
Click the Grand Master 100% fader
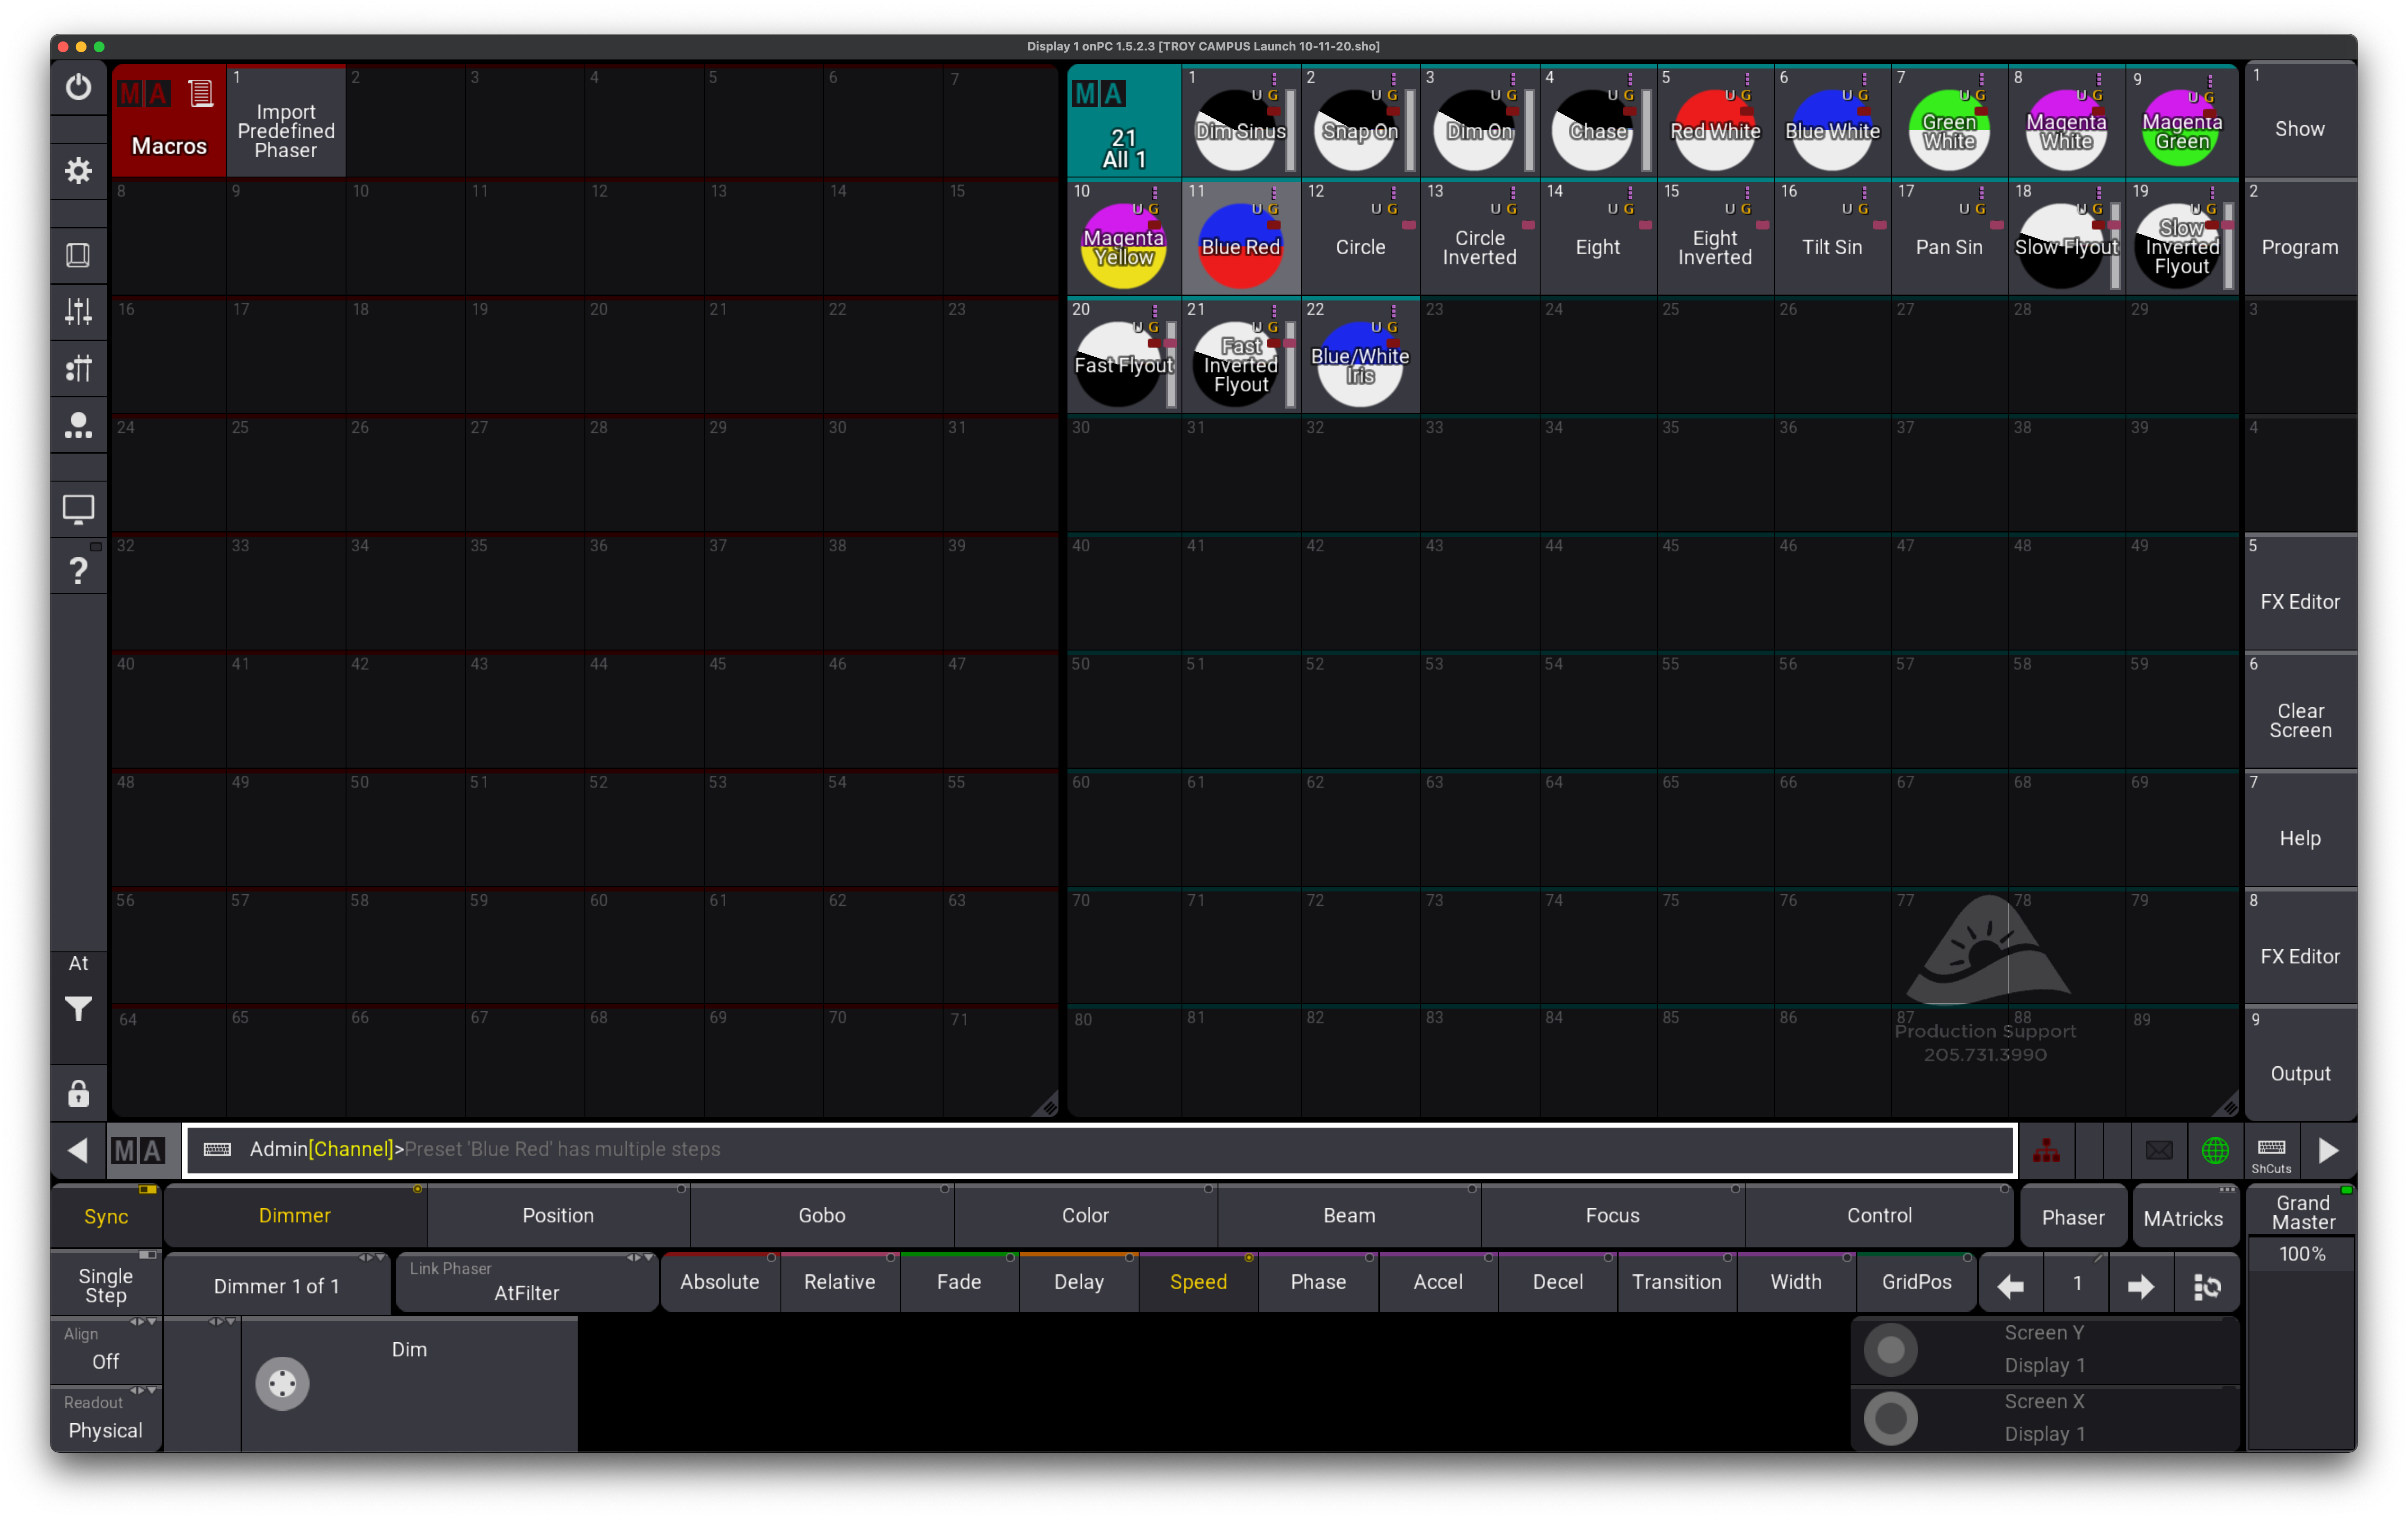click(x=2302, y=1318)
